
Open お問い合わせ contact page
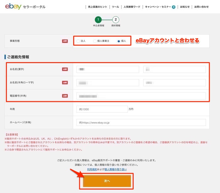pos(201,7)
